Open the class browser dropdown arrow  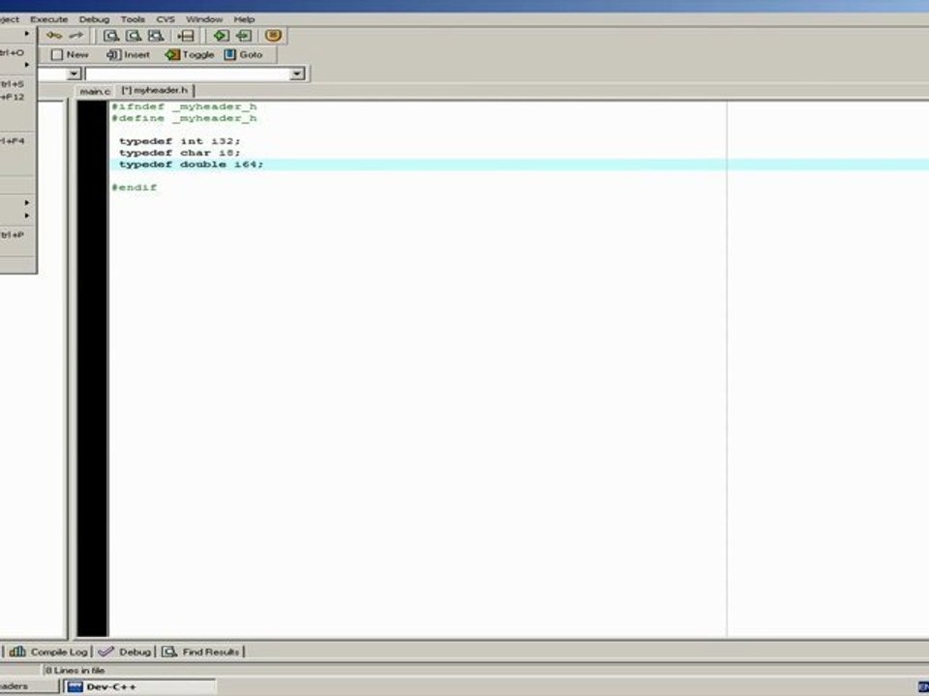(x=74, y=74)
